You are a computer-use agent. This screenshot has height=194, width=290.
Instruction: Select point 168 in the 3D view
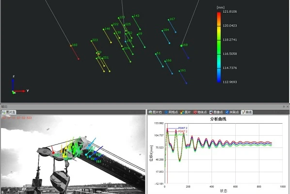click(181, 46)
